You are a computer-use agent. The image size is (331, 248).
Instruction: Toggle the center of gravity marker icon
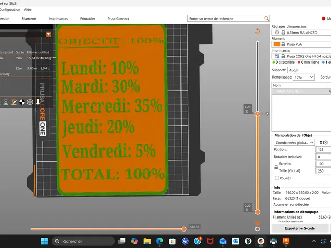[x=22, y=102]
